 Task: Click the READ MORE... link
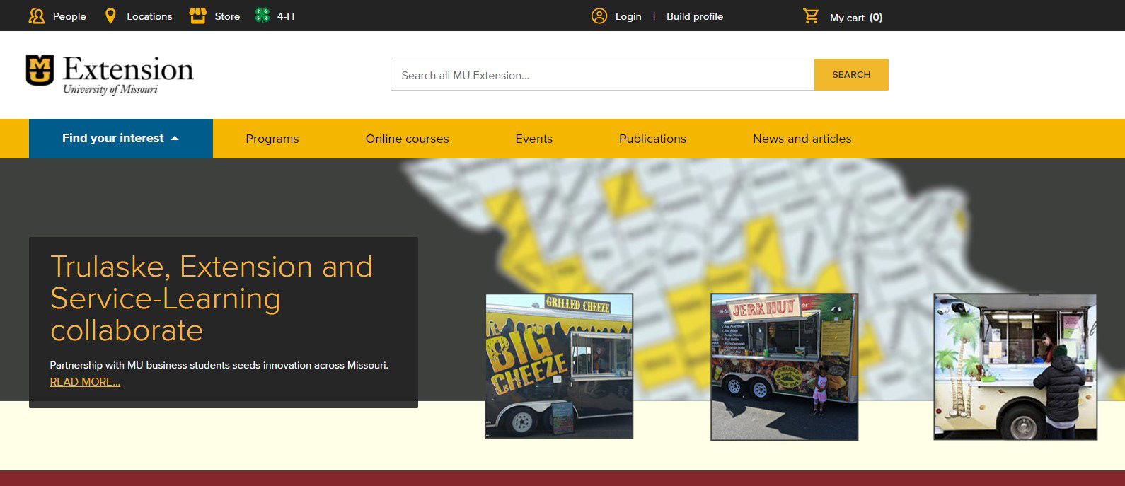[x=85, y=382]
